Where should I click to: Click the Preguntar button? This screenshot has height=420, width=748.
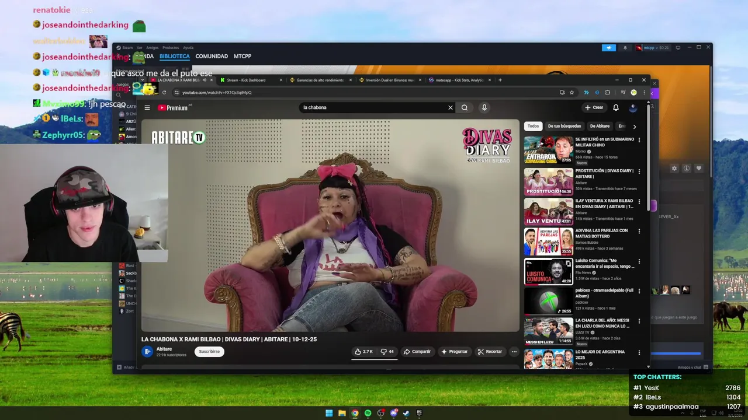[455, 352]
